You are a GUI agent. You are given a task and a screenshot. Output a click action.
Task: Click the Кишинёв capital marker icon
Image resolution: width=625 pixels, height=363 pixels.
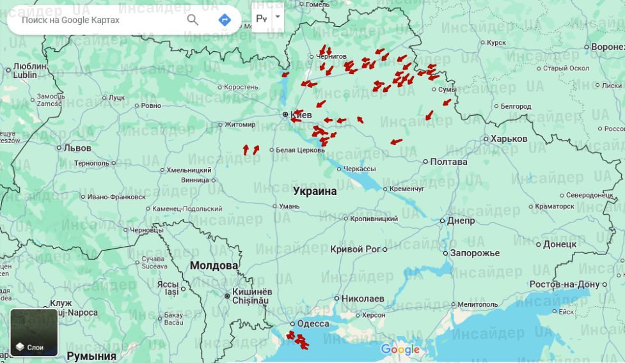click(x=226, y=295)
